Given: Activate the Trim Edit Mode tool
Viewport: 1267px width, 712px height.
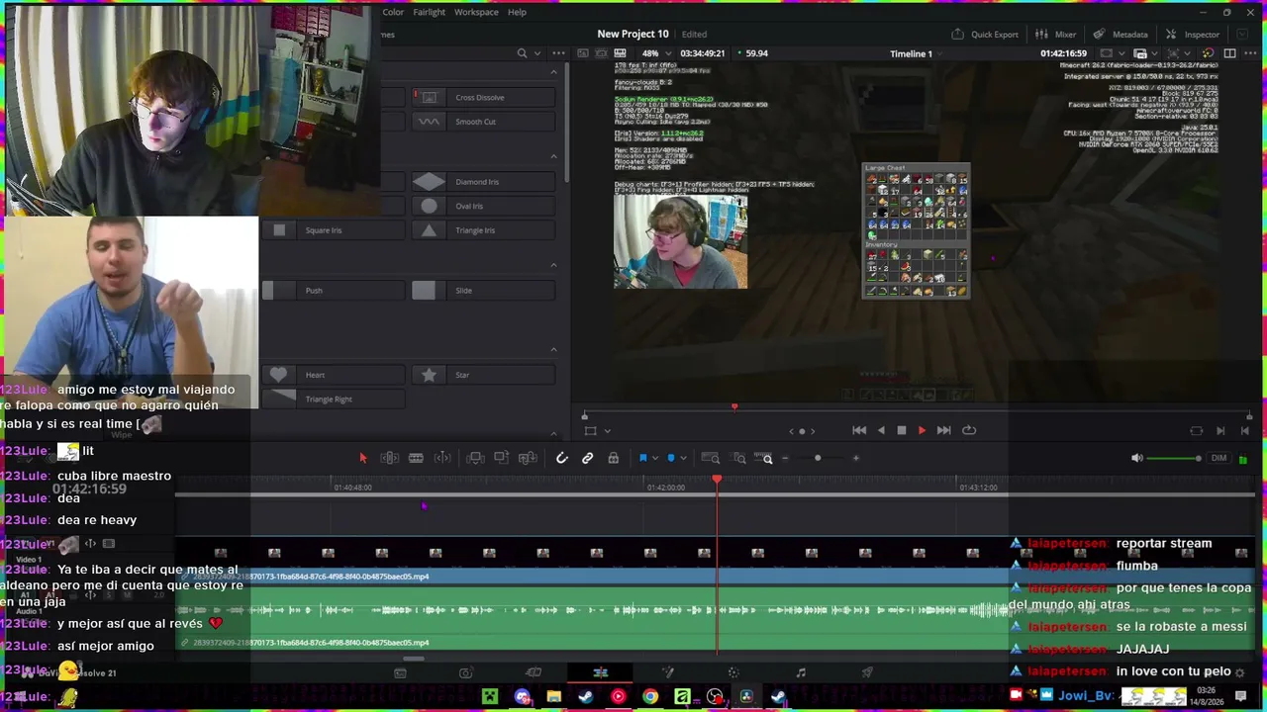Looking at the screenshot, I should tap(389, 458).
